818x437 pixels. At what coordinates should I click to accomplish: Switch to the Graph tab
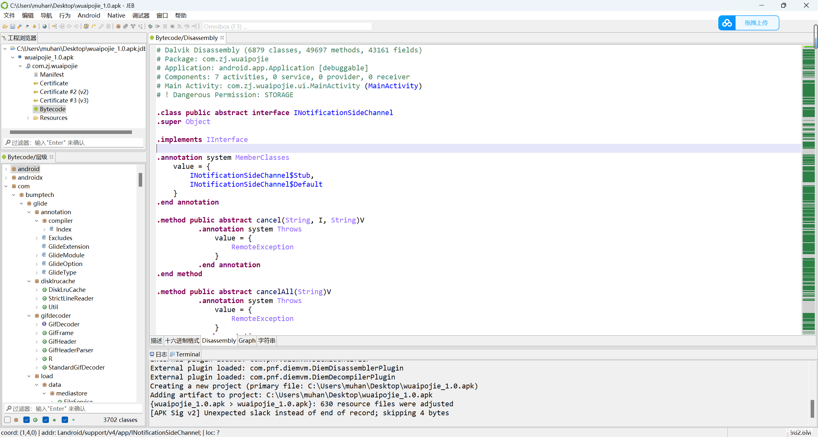247,341
